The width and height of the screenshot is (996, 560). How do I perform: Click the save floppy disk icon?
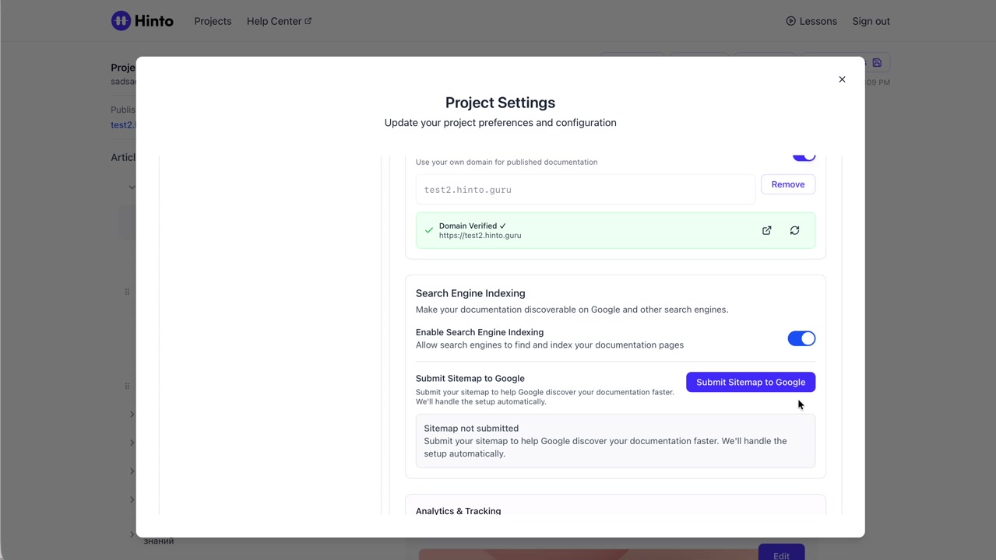(x=877, y=63)
